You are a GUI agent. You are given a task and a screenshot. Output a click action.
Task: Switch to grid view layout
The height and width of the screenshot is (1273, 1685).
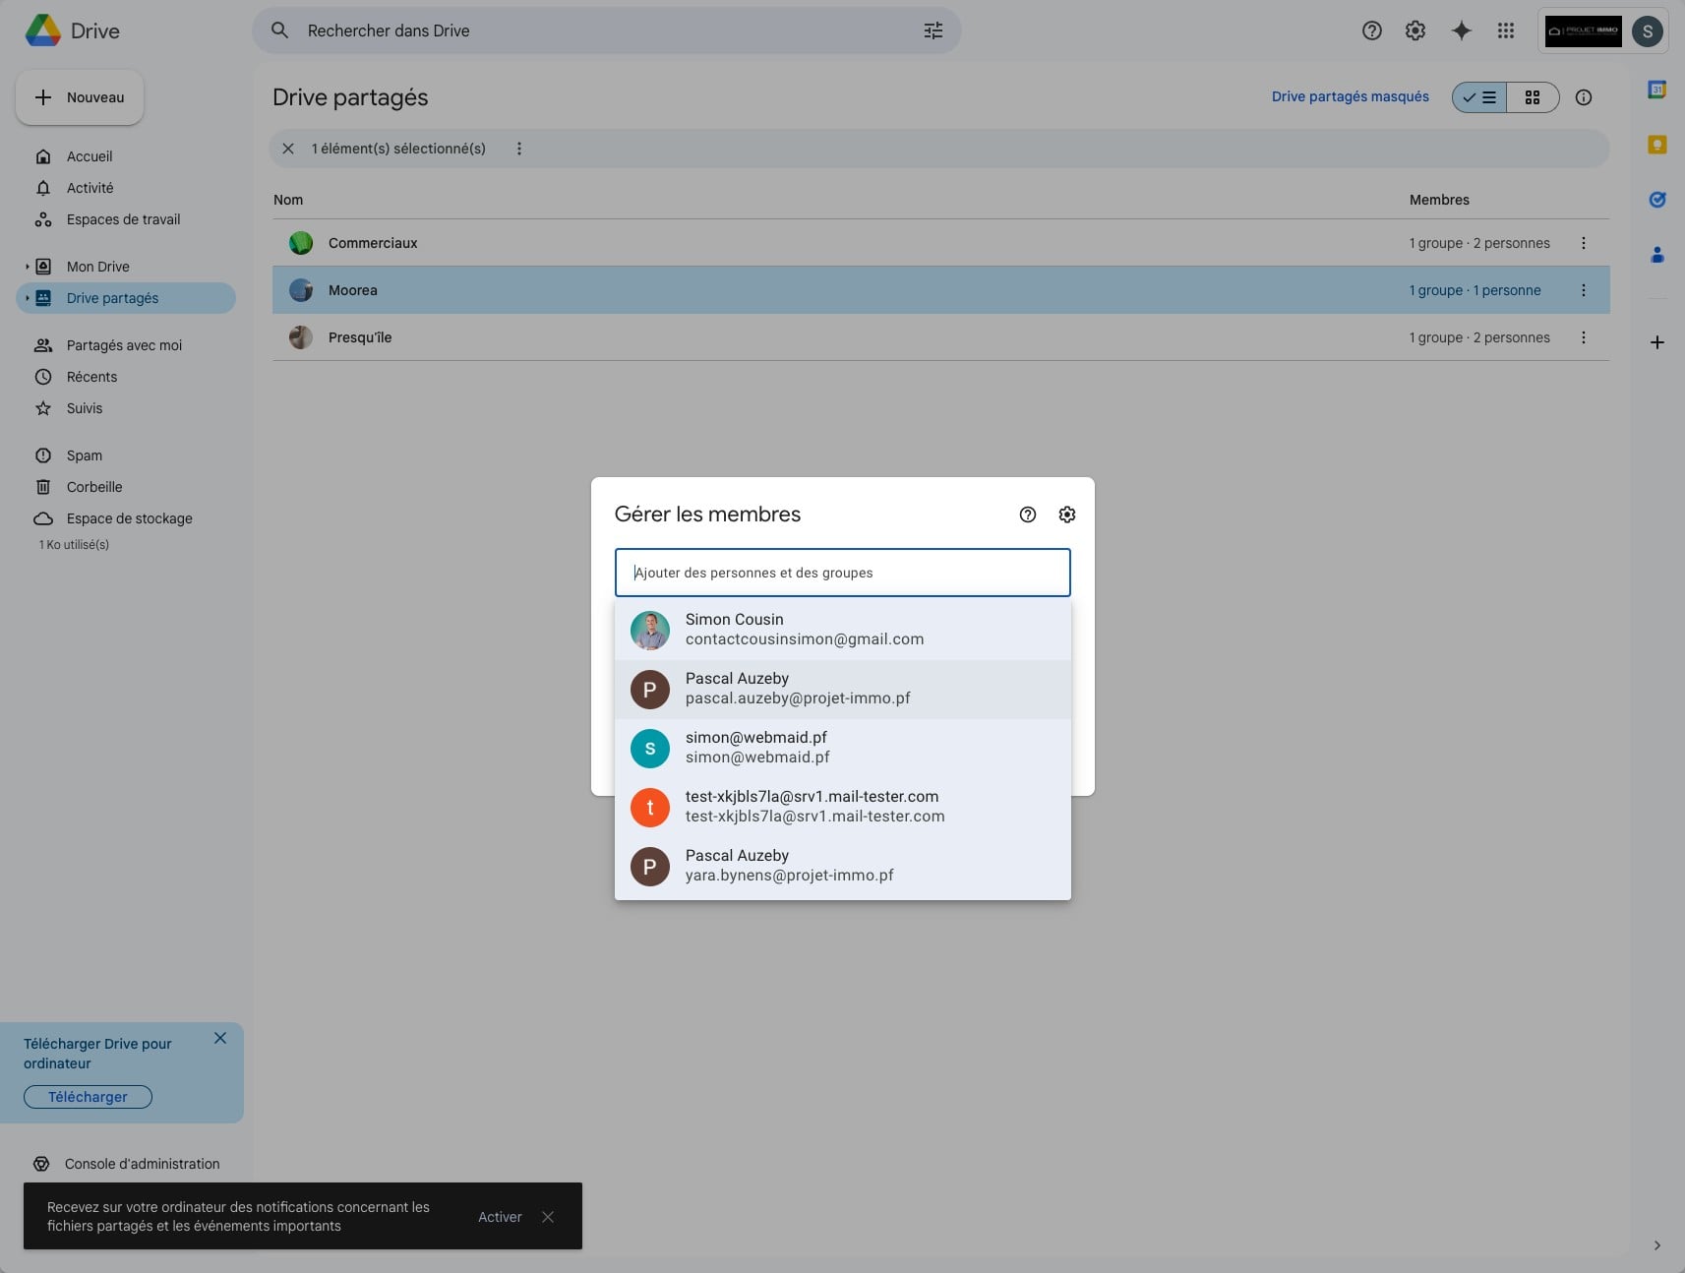[x=1532, y=97]
